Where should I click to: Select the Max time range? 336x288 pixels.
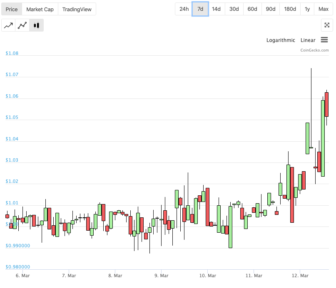pos(324,9)
